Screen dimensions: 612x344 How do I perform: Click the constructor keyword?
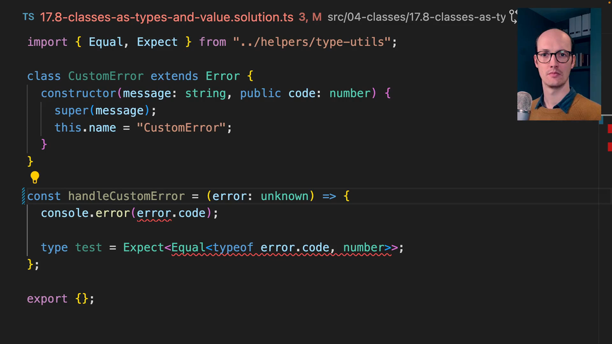tap(78, 93)
